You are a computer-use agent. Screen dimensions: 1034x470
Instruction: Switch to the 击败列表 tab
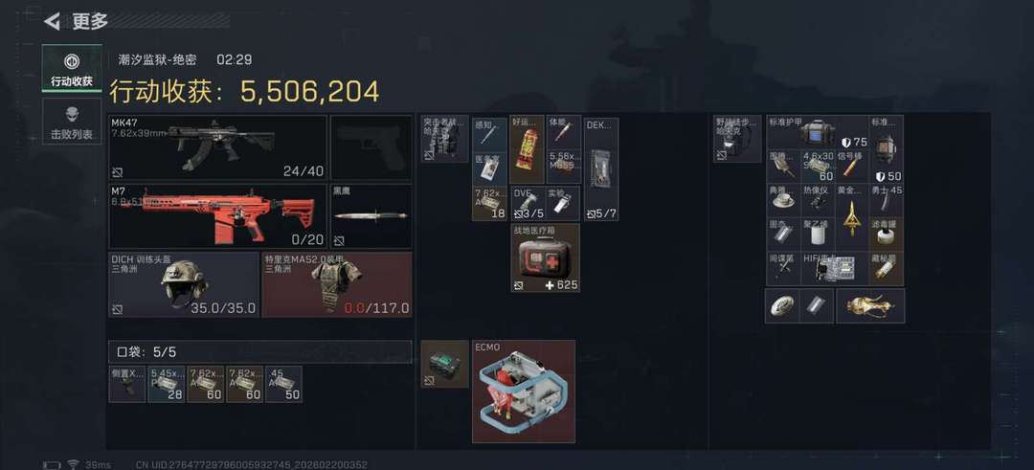pos(72,122)
